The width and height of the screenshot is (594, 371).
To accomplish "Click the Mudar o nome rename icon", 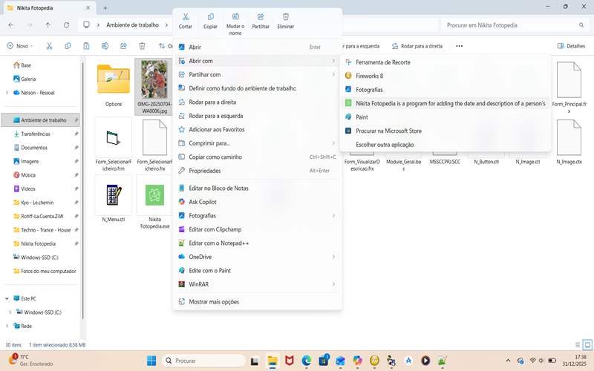I will point(235,21).
